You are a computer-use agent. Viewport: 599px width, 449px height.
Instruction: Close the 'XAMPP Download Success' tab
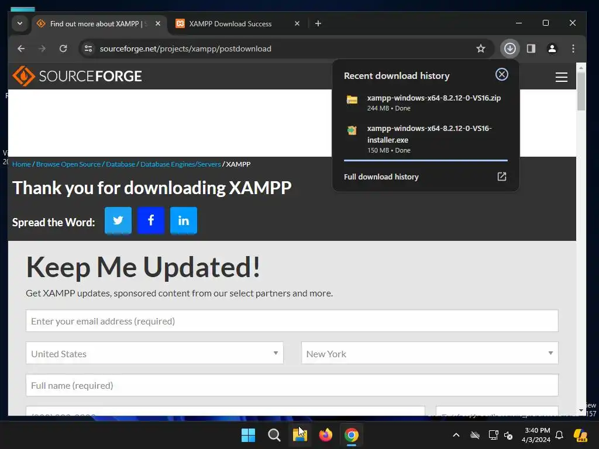coord(297,23)
